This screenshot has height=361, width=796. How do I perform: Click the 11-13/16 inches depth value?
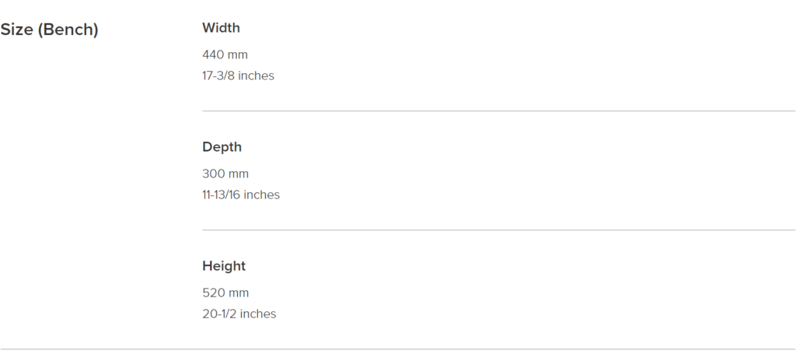(241, 195)
